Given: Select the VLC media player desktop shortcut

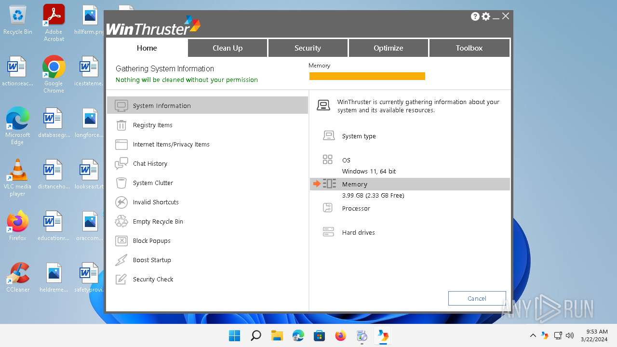Looking at the screenshot, I should coord(18,177).
